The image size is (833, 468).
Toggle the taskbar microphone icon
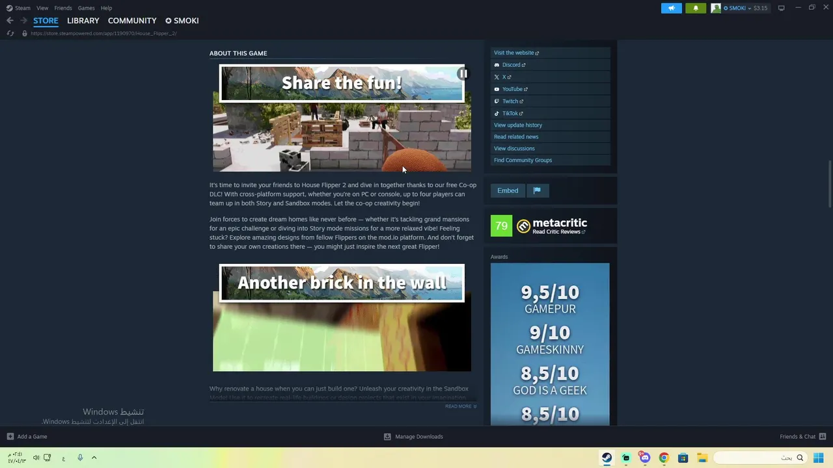coord(80,458)
